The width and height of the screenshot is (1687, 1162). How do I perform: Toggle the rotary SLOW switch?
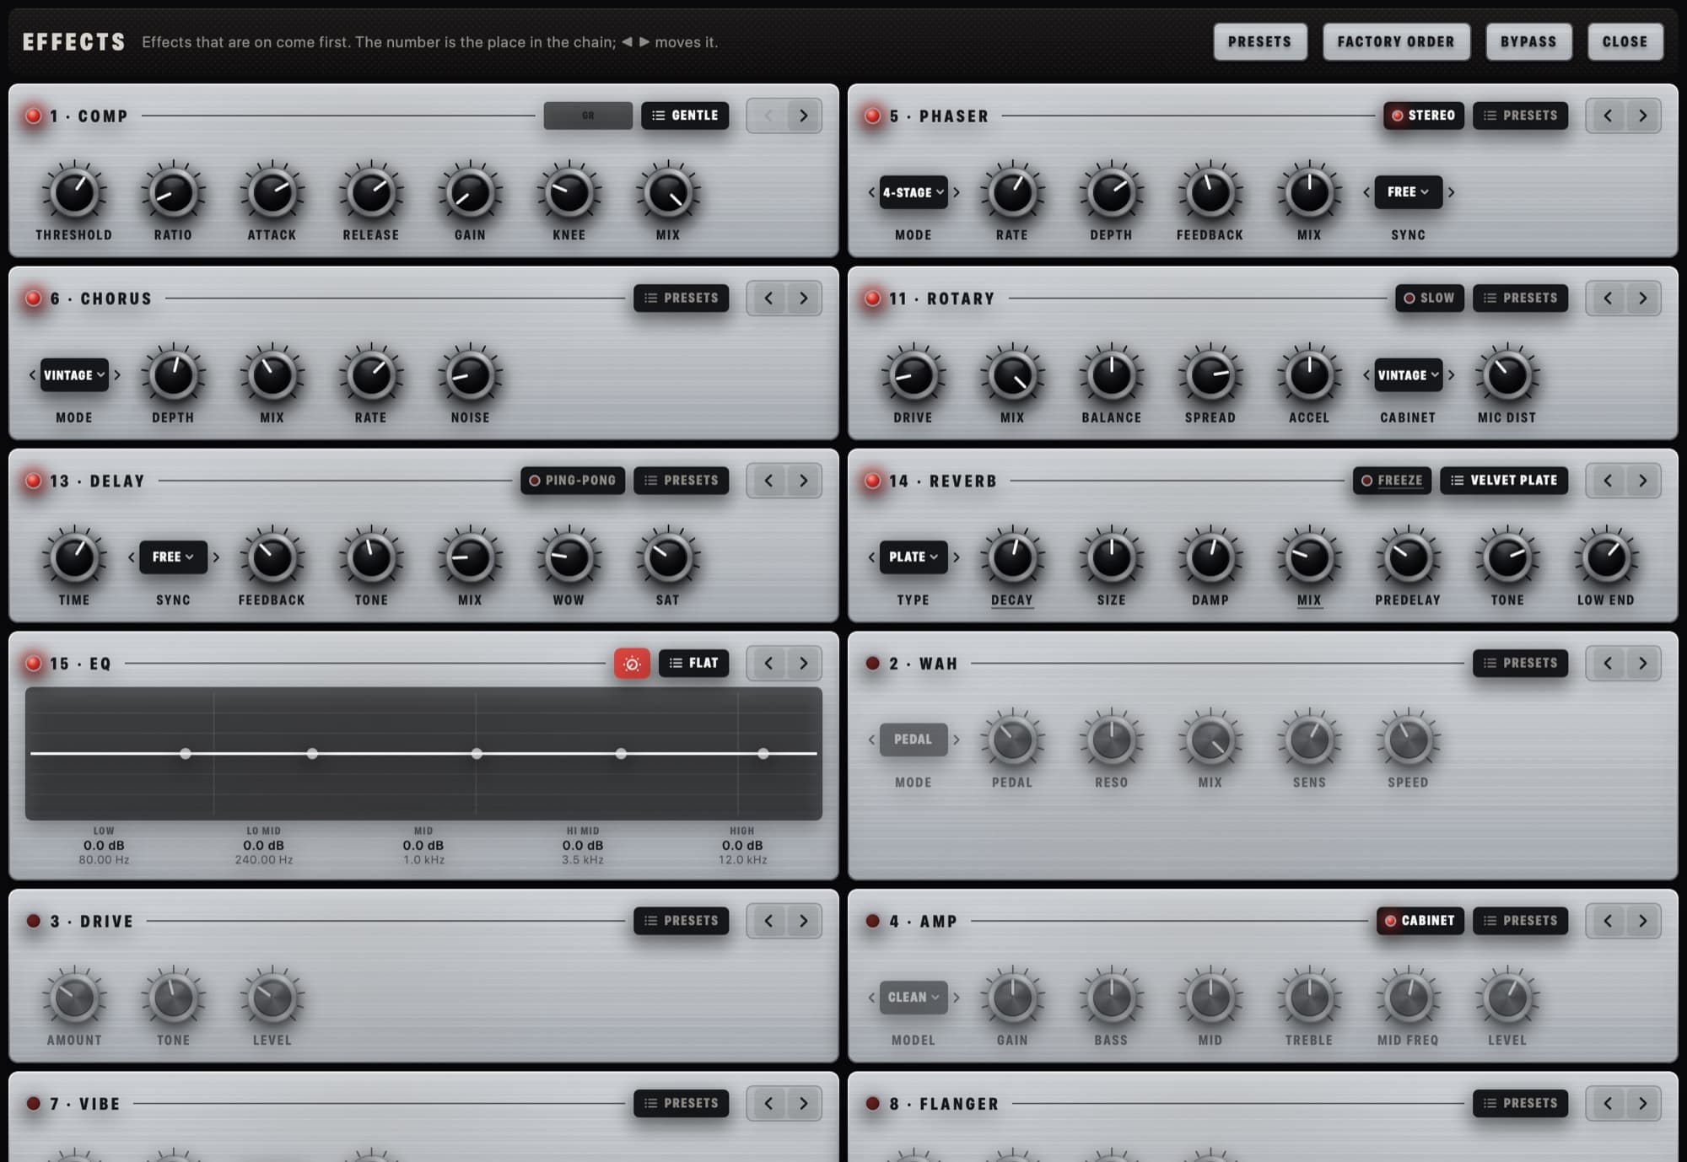click(x=1429, y=299)
